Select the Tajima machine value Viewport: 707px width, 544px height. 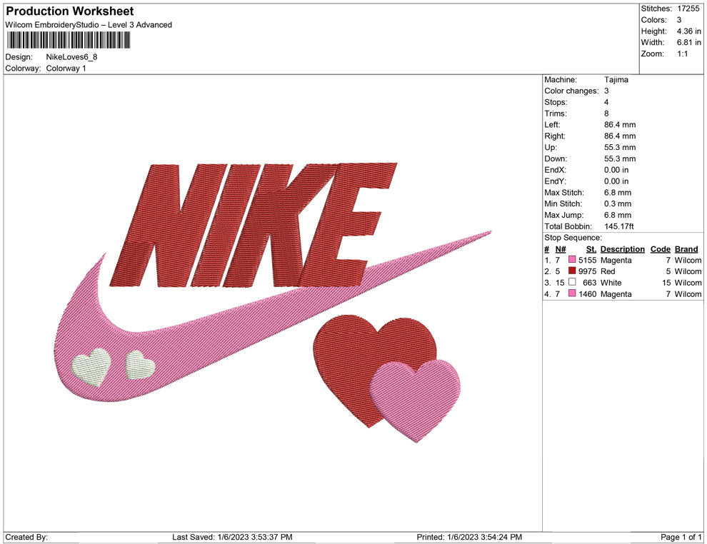[x=616, y=79]
